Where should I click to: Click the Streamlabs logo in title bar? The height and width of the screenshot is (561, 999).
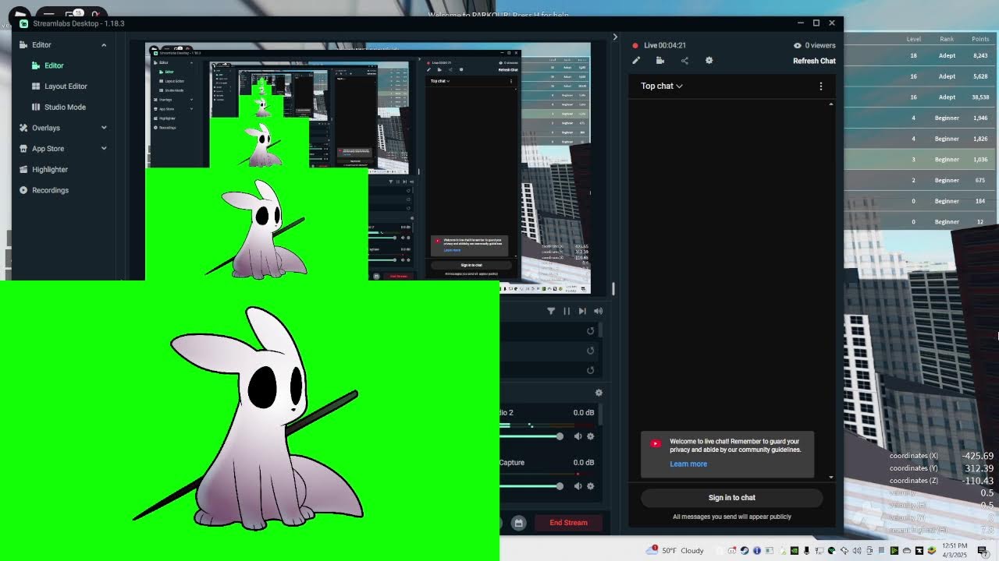point(23,23)
